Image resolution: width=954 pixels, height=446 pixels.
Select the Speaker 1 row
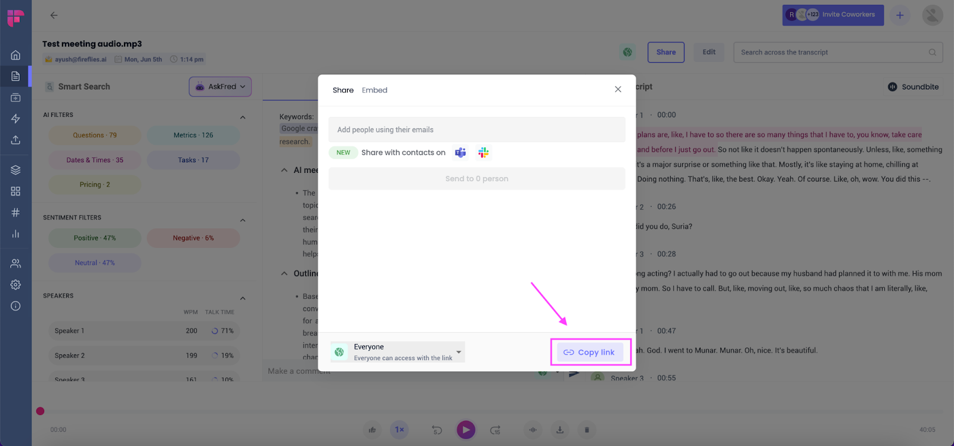click(x=144, y=331)
